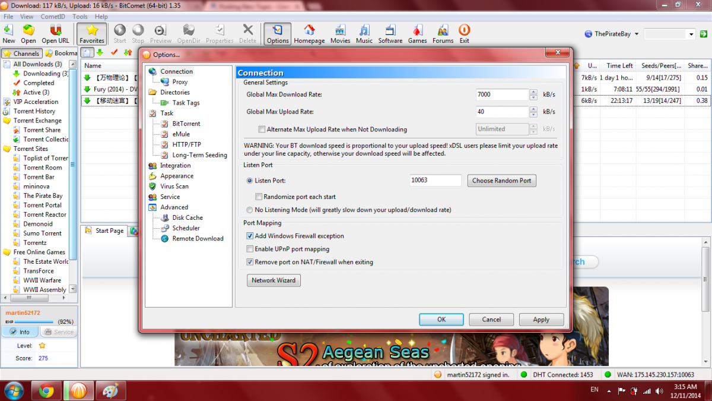
Task: Click the Listen Port number field
Action: click(x=436, y=181)
